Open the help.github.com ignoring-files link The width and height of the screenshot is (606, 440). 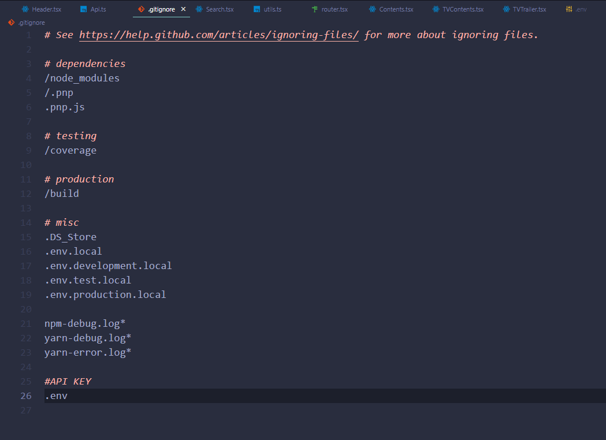click(x=219, y=35)
